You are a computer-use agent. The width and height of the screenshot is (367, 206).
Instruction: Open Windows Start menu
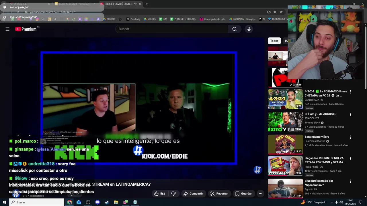tap(4, 202)
